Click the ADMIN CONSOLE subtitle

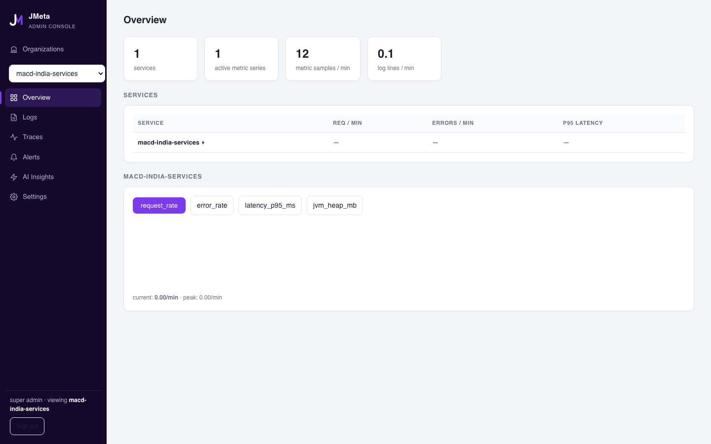52,27
